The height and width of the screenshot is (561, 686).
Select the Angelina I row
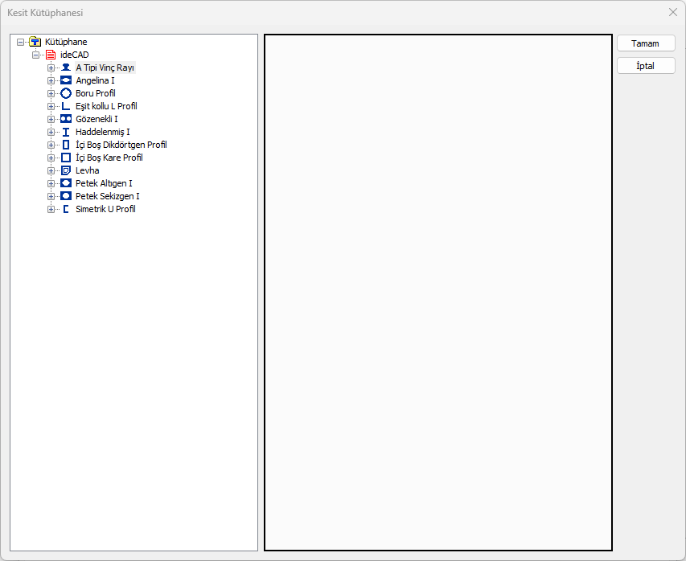(95, 80)
